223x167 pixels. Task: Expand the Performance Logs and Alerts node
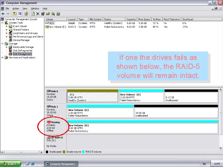point(6,37)
